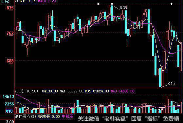Click the star marker above the 8.35 candle
Viewport: 183px width, 123px height.
click(x=112, y=4)
